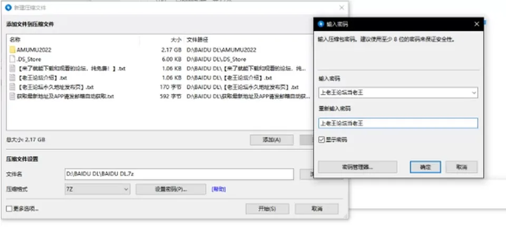The image size is (506, 238).
Task: Open the 输入密码 combo box dropdown arrow
Action: [x=474, y=93]
